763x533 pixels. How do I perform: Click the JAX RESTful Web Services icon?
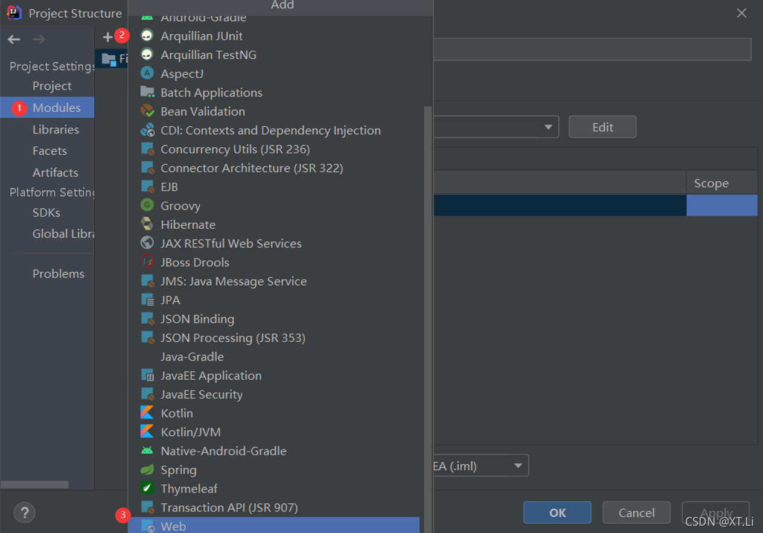147,243
